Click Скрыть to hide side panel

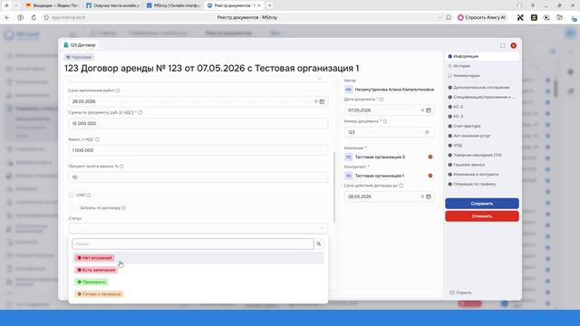pos(460,292)
